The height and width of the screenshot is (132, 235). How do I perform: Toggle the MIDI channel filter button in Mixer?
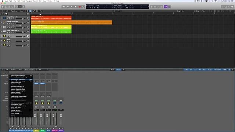225,70
